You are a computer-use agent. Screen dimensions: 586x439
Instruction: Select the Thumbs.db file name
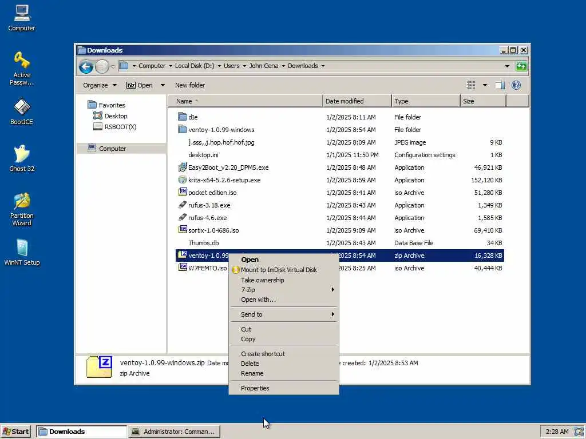point(203,242)
